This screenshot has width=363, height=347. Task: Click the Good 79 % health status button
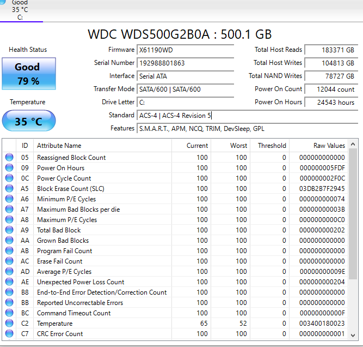(28, 74)
